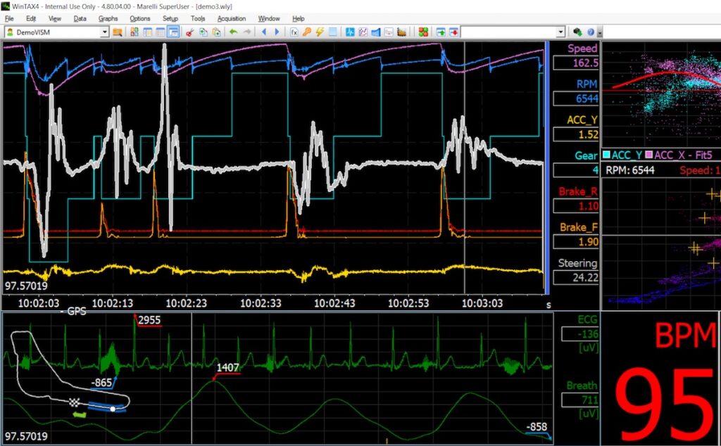Click the copy icon in toolbar
The height and width of the screenshot is (446, 721).
coord(203,32)
